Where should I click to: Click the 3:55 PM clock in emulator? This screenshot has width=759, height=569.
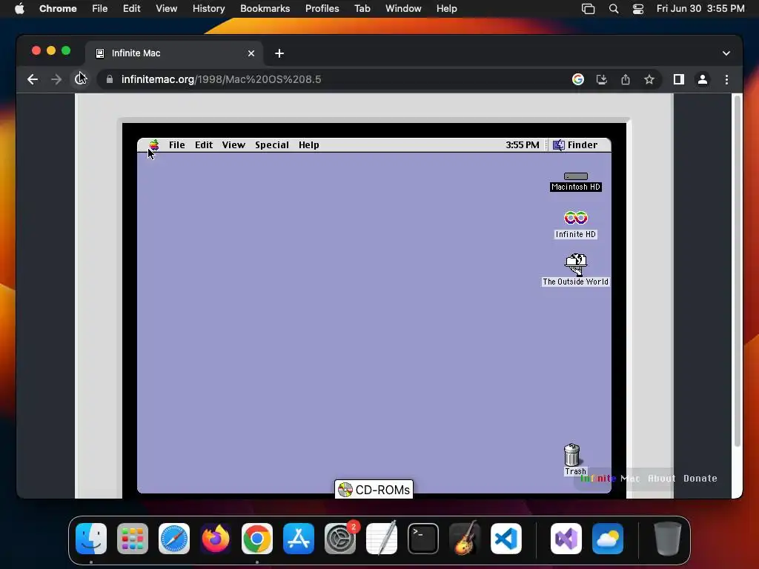pos(523,144)
